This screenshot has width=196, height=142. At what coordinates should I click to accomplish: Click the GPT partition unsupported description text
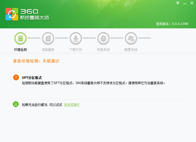[x=93, y=83]
